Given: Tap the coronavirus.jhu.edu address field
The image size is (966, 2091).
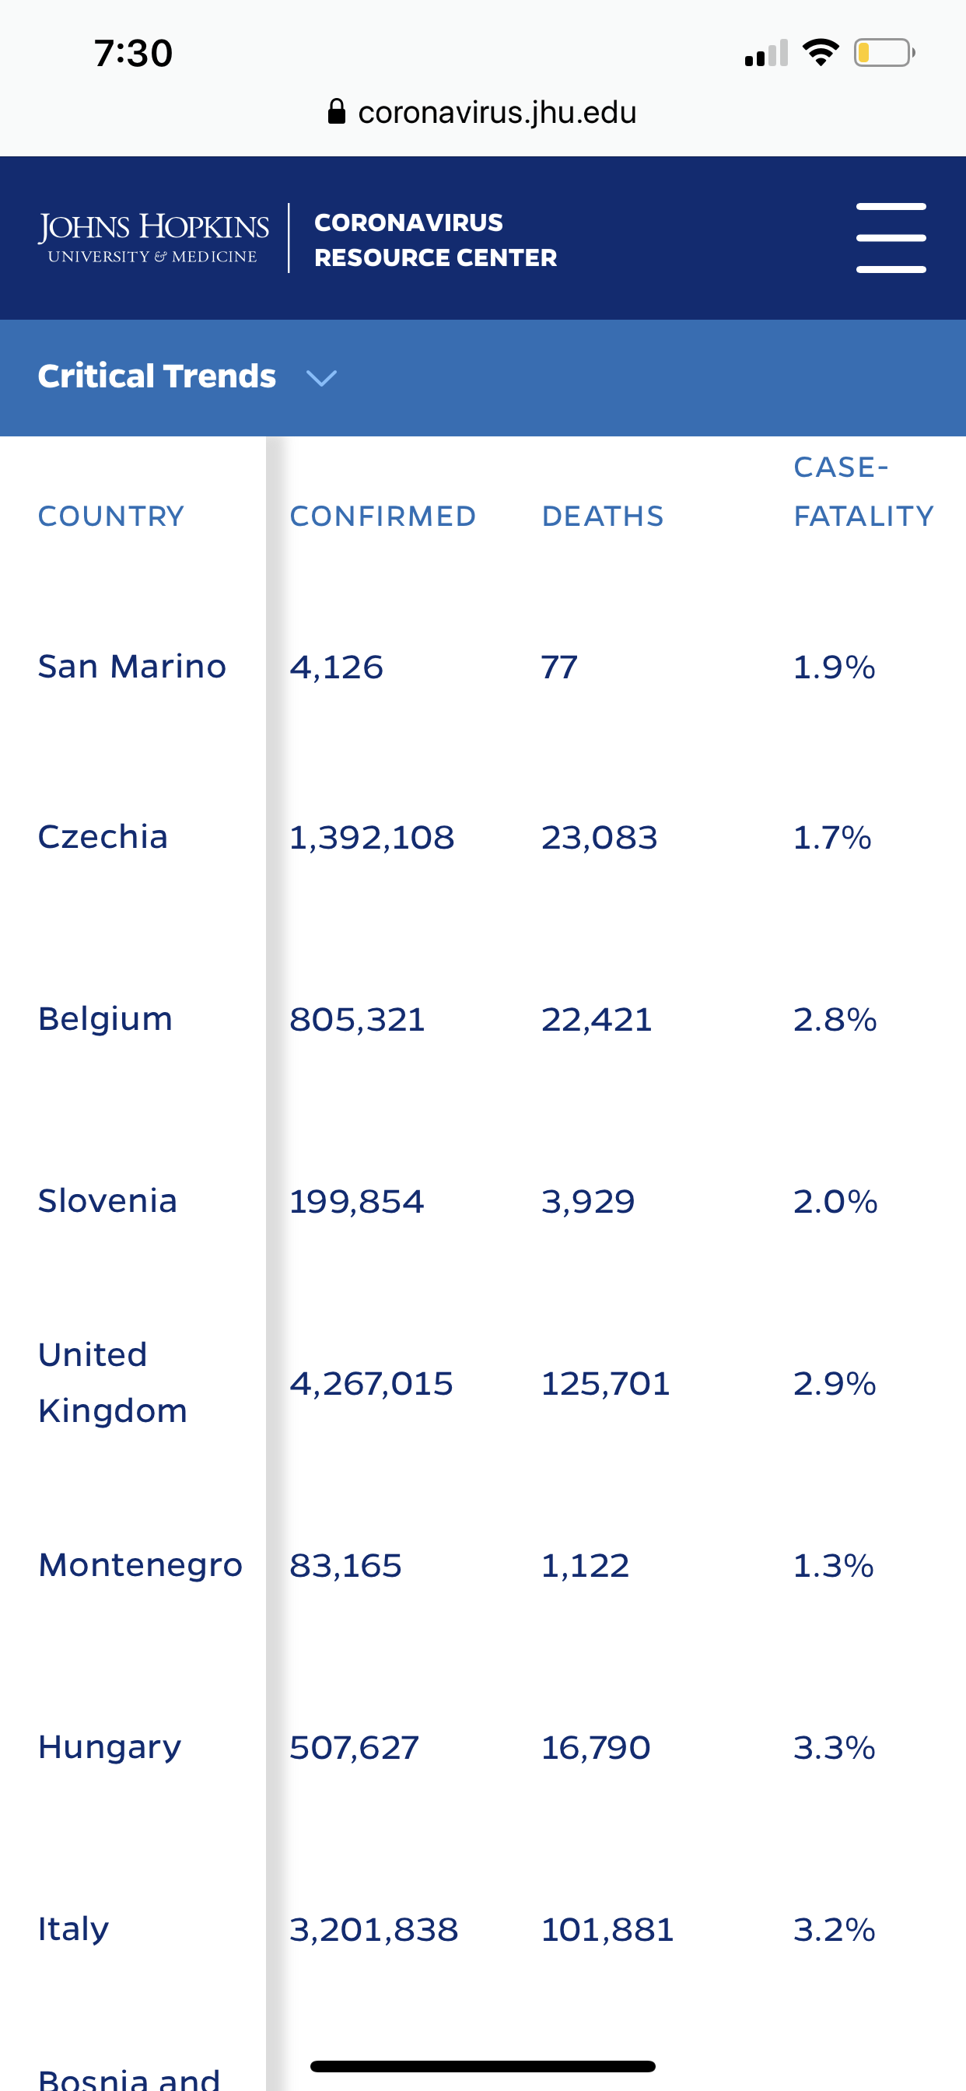Looking at the screenshot, I should (496, 112).
